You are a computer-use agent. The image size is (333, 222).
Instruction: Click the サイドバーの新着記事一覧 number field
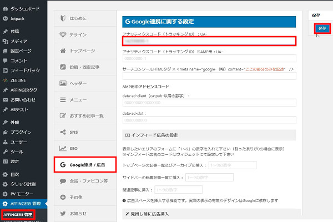(209, 178)
